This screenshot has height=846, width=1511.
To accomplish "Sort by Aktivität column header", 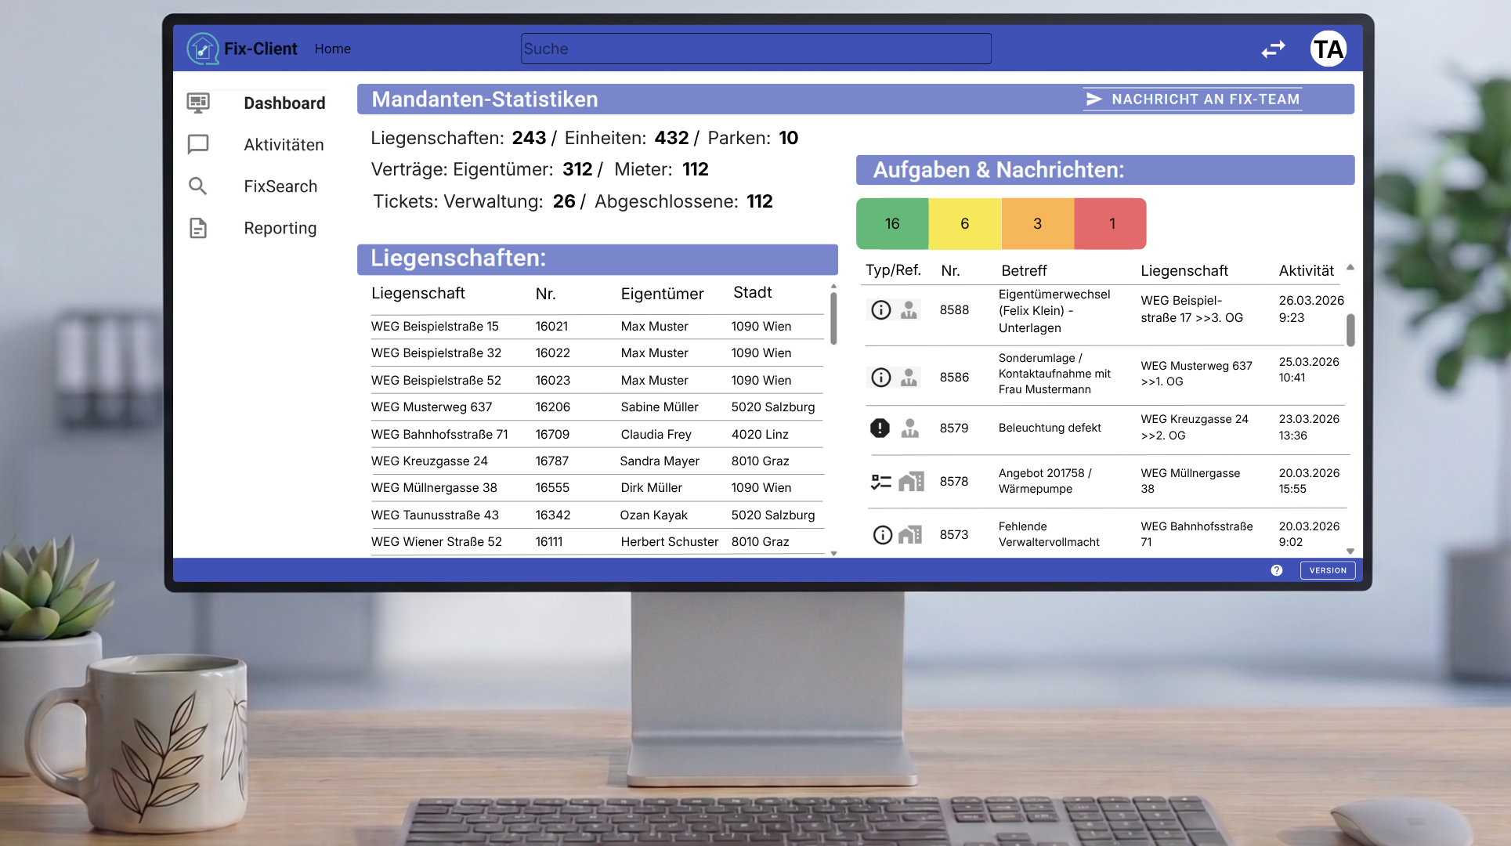I will point(1306,271).
